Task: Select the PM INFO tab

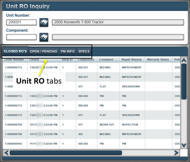Action: tap(68, 51)
